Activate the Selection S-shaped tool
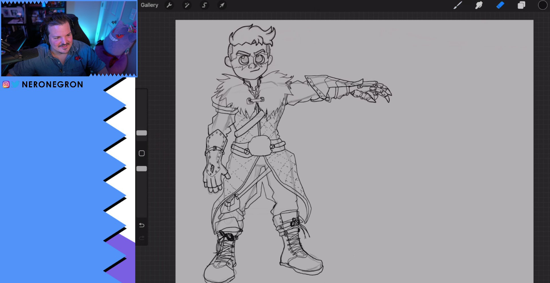Screen dimensions: 550x283 click(204, 5)
